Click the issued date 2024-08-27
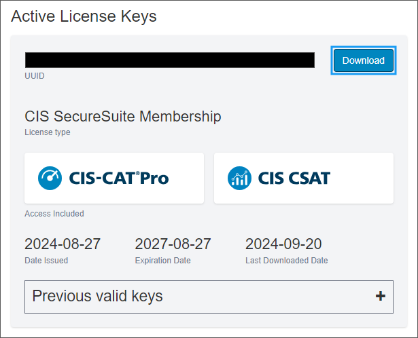 pyautogui.click(x=63, y=244)
